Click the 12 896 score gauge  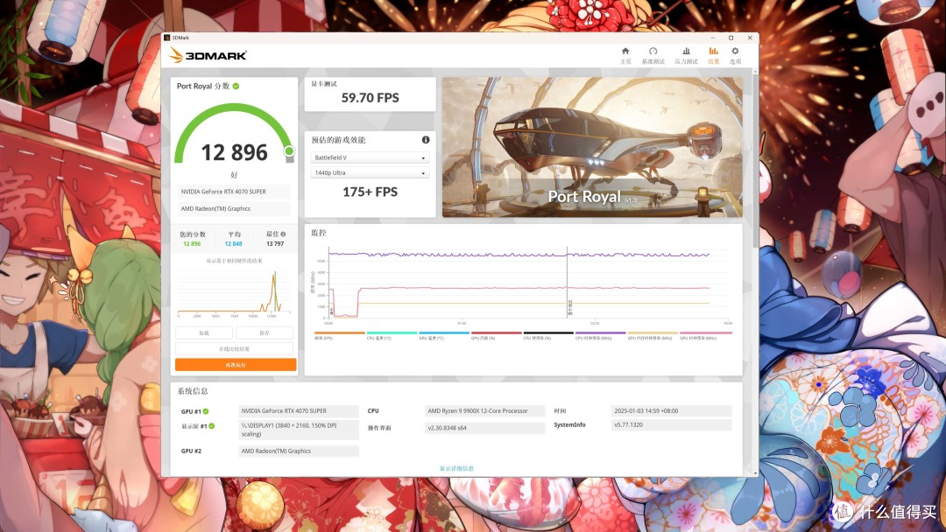coord(234,136)
